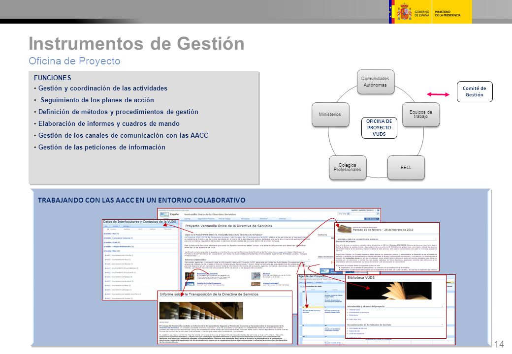Select the 'Instrumentos de Gestión' slide title
Screen dimensions: 512x354
point(136,43)
